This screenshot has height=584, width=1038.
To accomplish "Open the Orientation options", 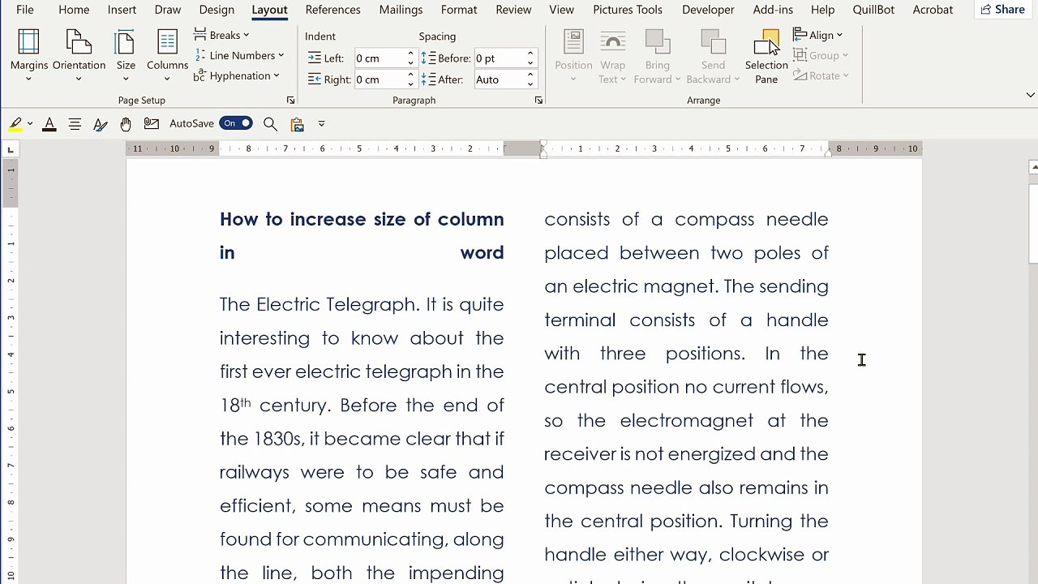I will [79, 56].
